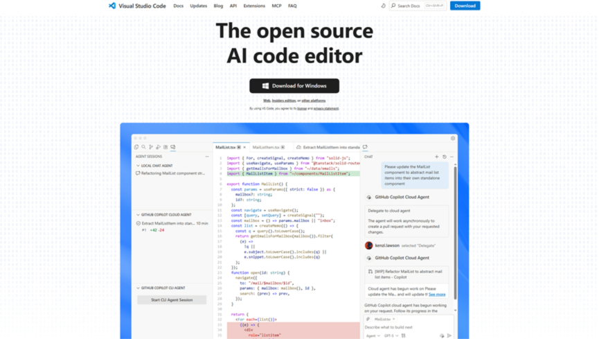This screenshot has width=599, height=339.
Task: Open the GPT-5 model dropdown
Action: point(391,336)
